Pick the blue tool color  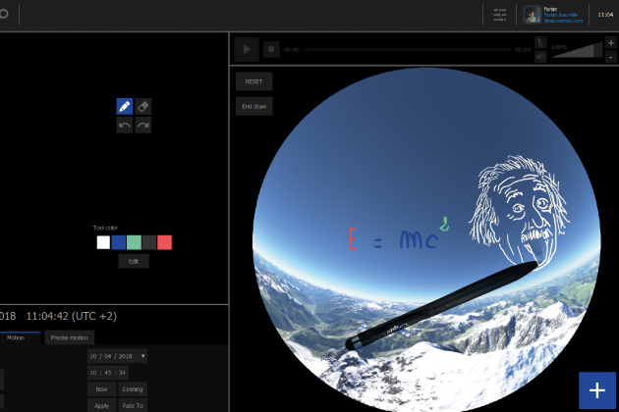[119, 242]
